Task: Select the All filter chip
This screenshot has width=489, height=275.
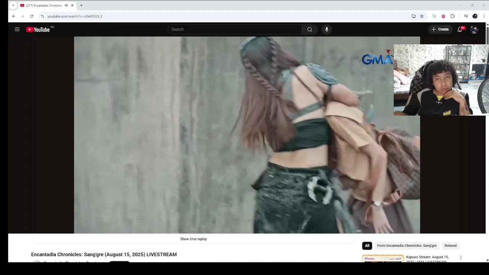Action: 367,246
